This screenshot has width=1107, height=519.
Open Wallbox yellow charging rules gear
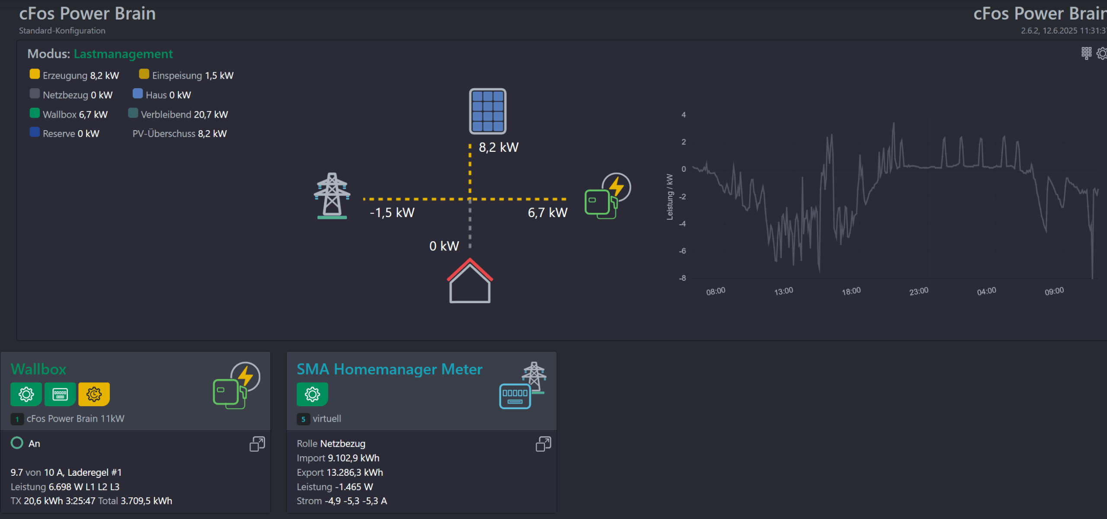tap(94, 394)
